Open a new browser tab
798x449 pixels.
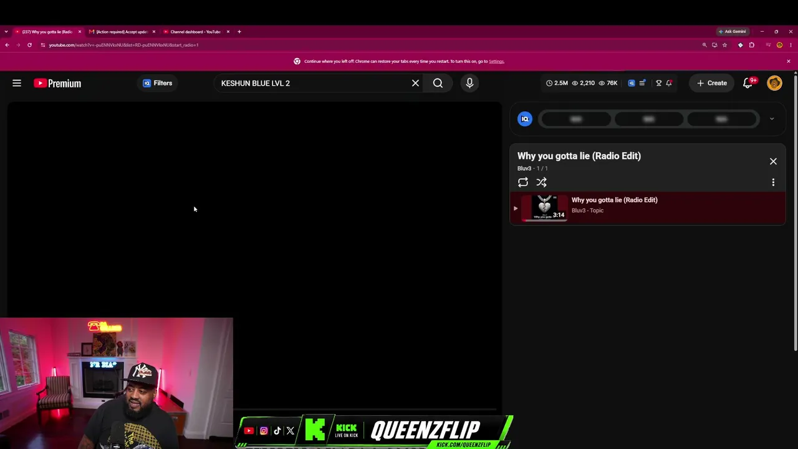239,32
